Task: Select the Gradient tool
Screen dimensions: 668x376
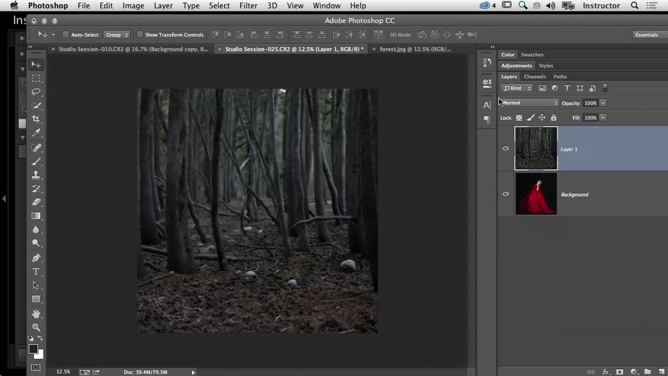Action: click(x=36, y=216)
